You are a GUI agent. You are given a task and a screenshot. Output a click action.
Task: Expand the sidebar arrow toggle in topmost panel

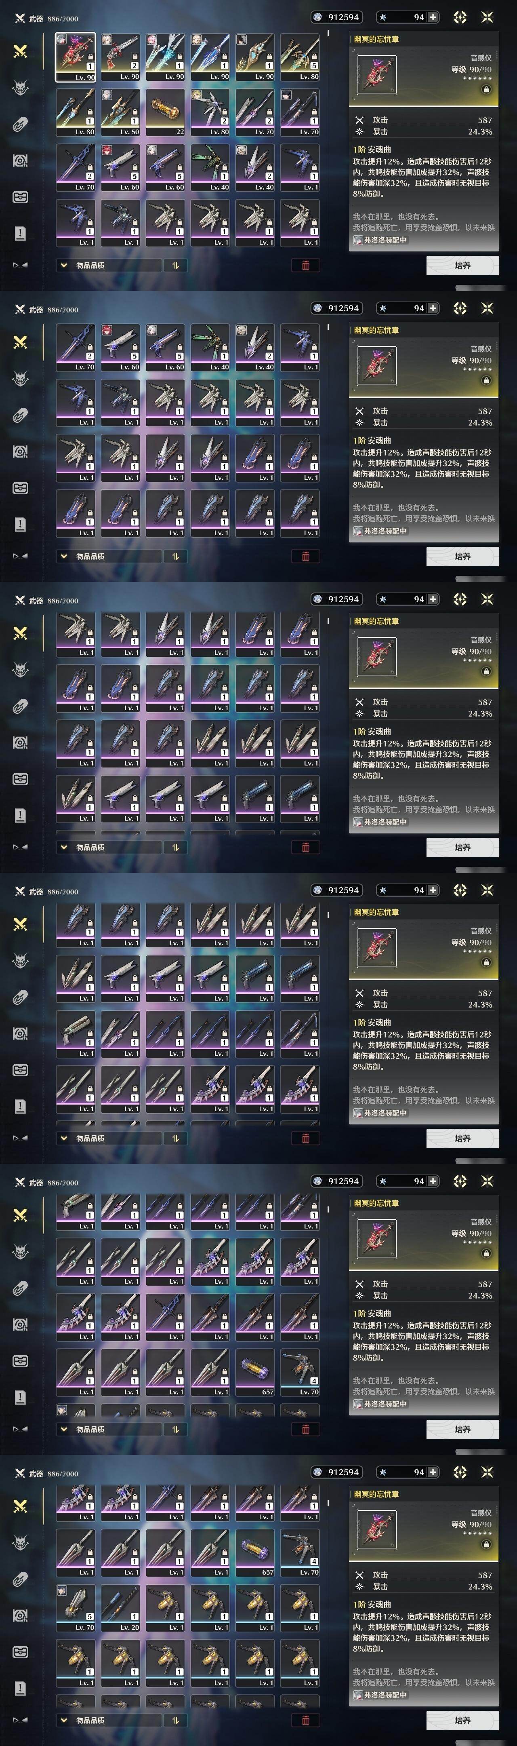pyautogui.click(x=20, y=265)
